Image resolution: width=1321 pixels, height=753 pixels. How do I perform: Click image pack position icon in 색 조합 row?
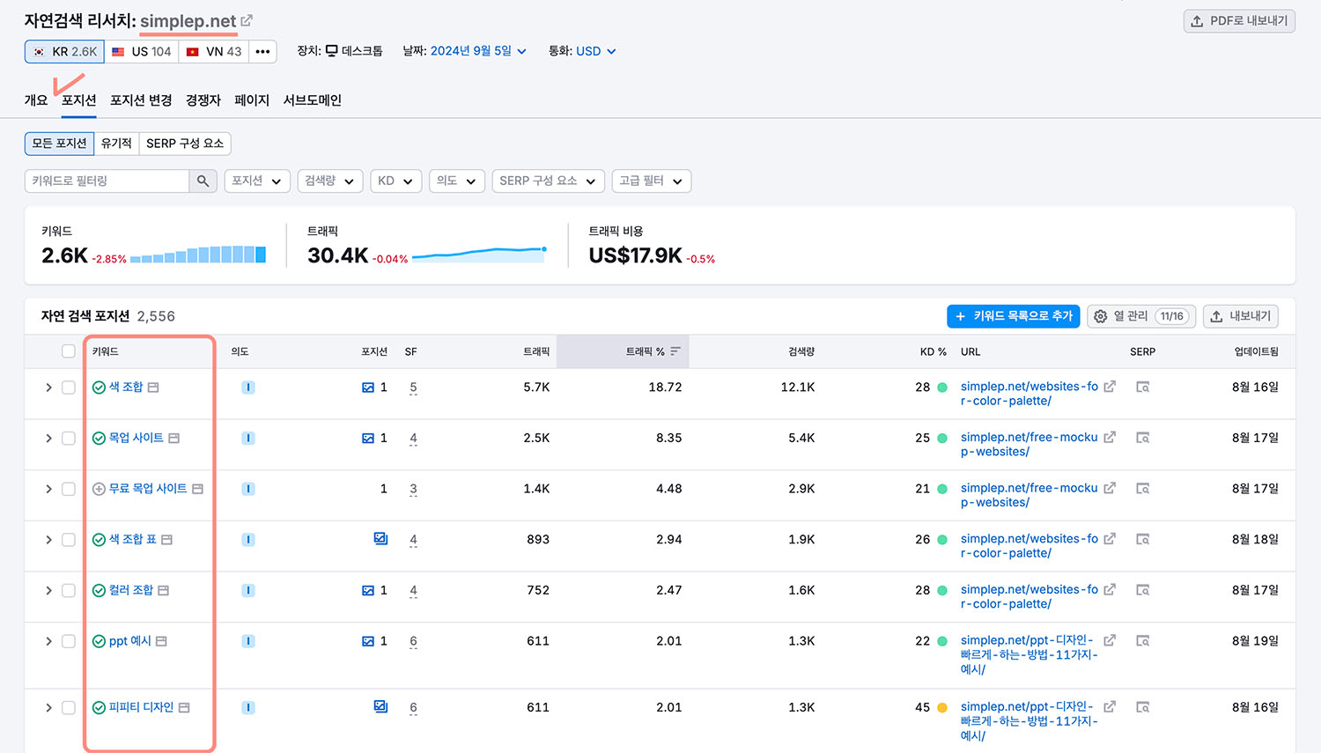coord(368,388)
